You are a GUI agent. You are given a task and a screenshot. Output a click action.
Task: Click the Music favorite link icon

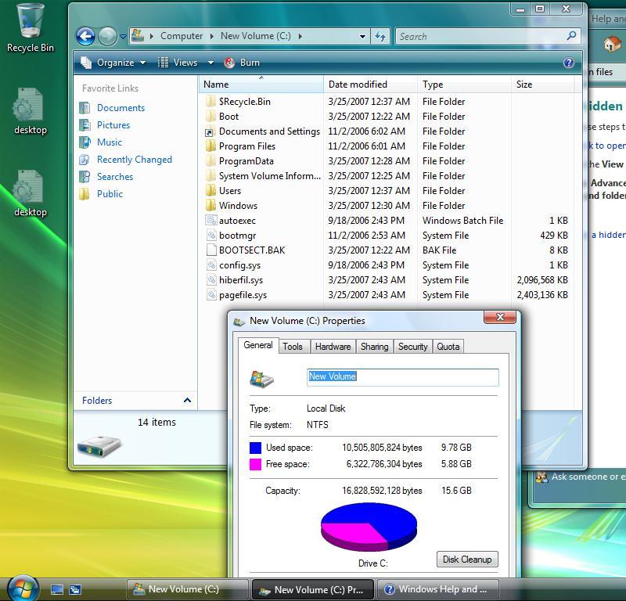click(85, 142)
